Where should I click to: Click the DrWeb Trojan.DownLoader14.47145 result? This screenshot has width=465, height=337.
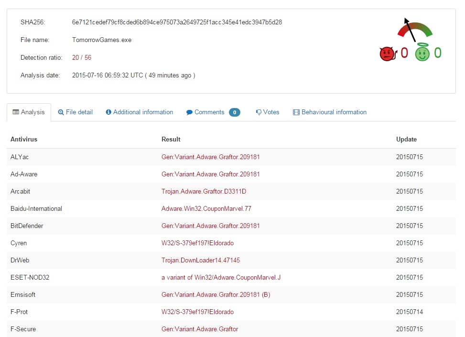[x=201, y=260]
